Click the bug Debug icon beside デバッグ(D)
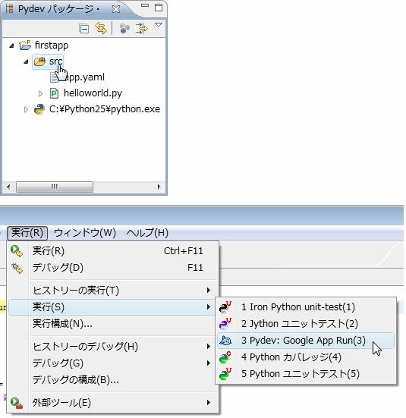 [17, 268]
